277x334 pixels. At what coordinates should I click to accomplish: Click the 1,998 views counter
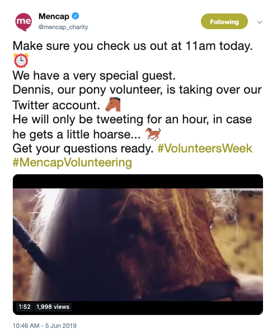[x=53, y=307]
